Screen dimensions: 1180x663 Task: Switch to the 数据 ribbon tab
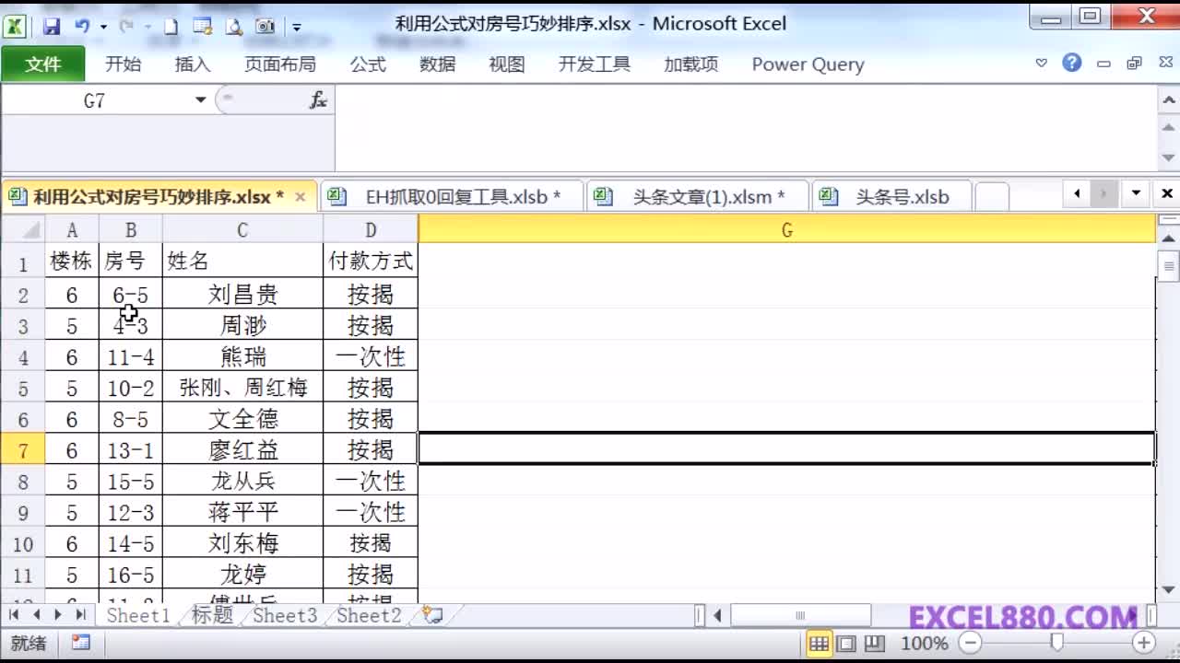[x=437, y=64]
